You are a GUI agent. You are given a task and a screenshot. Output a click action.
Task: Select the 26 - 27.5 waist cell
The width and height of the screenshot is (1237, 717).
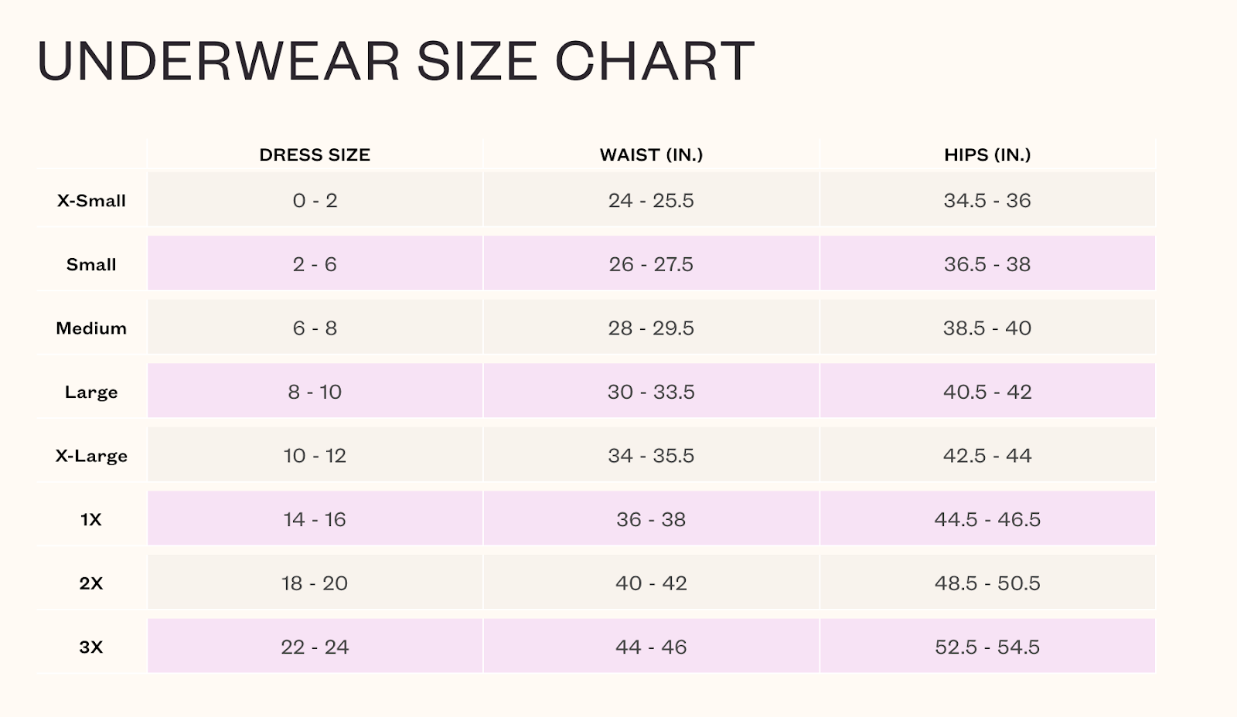pos(651,264)
